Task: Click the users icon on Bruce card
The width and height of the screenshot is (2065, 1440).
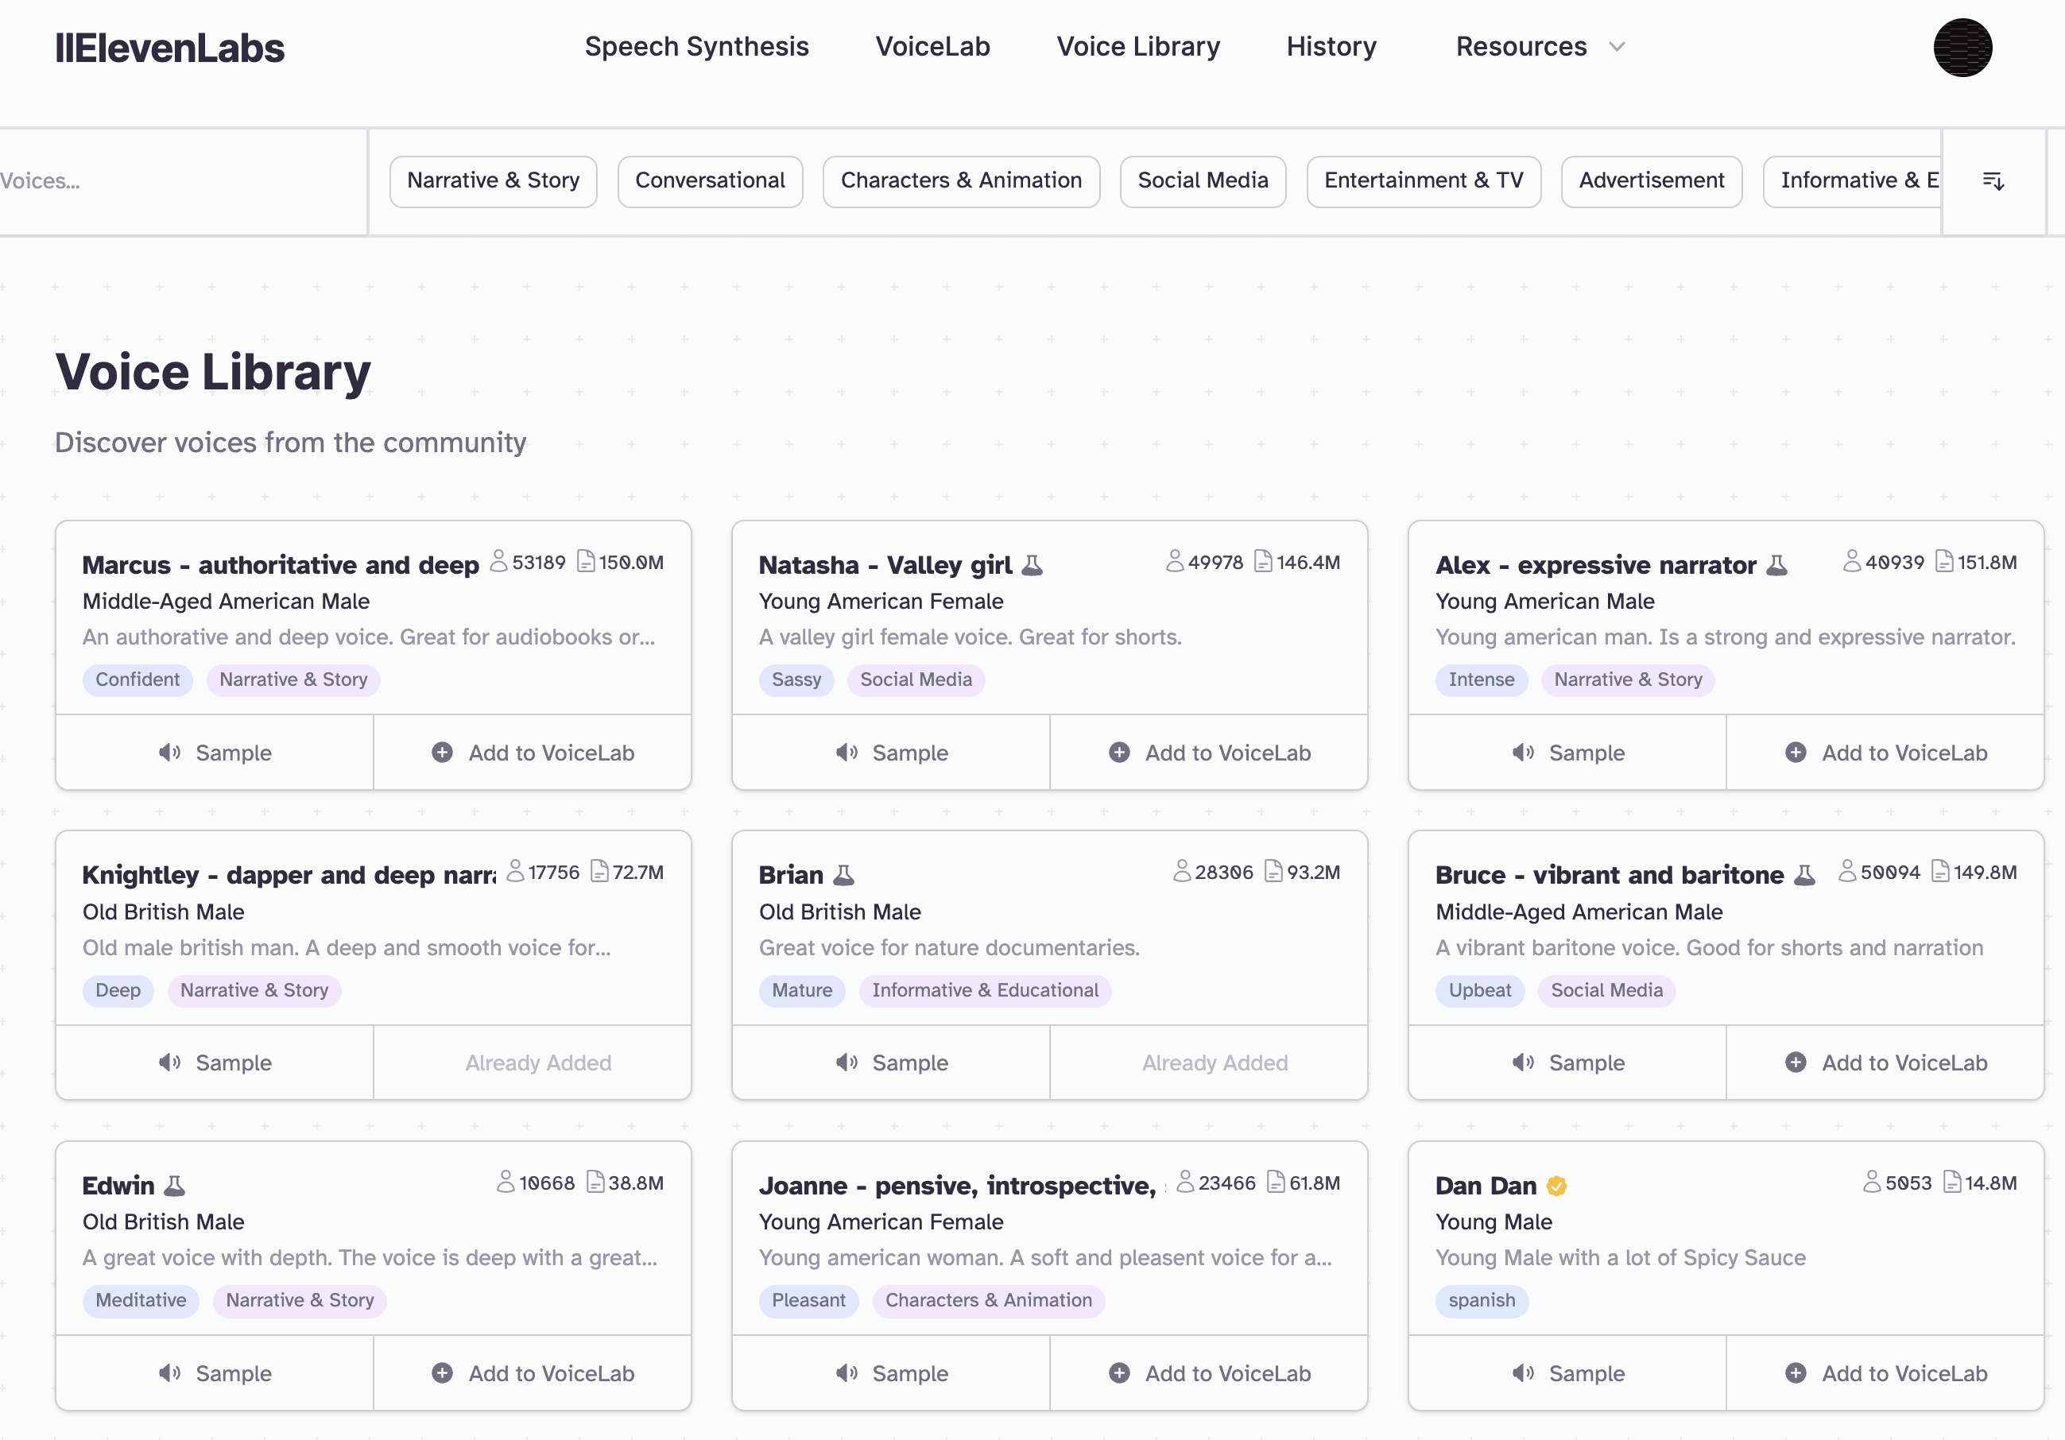Action: (x=1847, y=872)
